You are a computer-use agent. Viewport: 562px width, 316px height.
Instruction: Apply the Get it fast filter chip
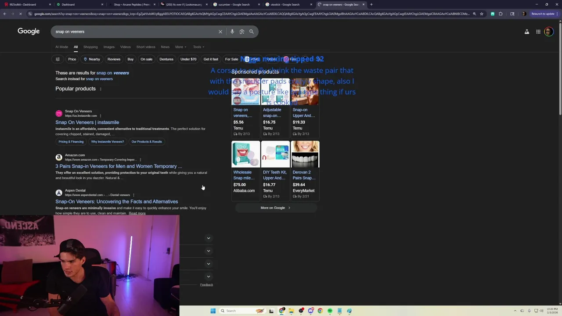211,59
